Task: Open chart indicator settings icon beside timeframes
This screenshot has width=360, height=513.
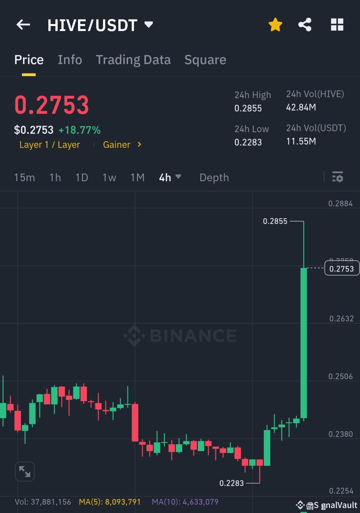Action: (337, 177)
